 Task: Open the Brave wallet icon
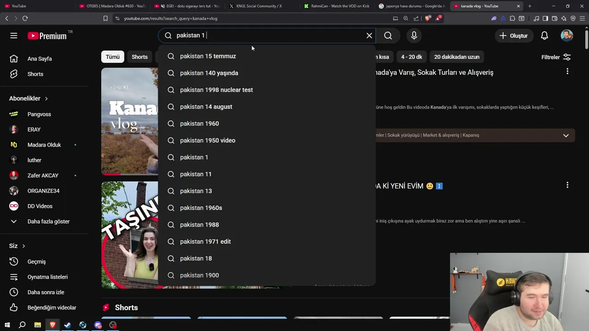point(554,18)
